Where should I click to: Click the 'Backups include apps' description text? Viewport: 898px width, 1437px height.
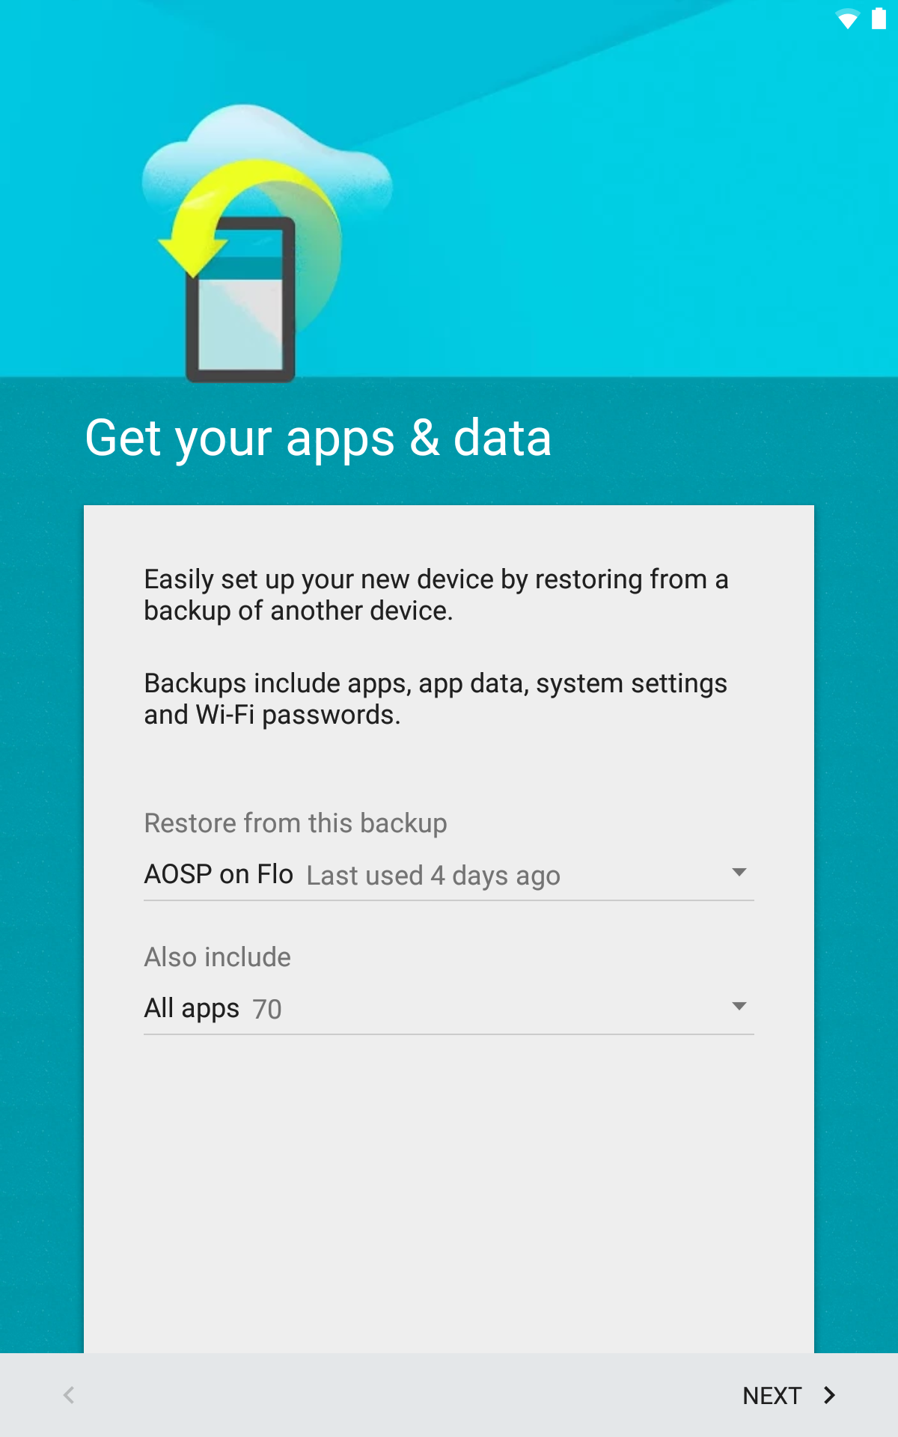[x=436, y=699]
